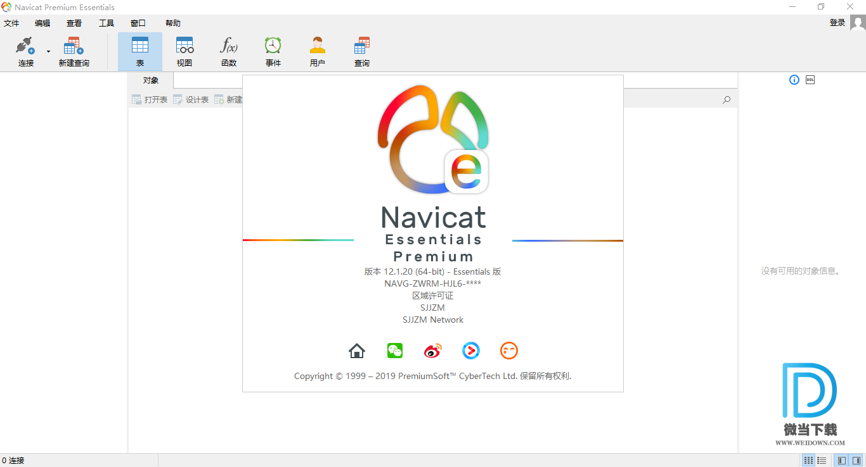Select the Table (表) toolbar icon

click(140, 52)
